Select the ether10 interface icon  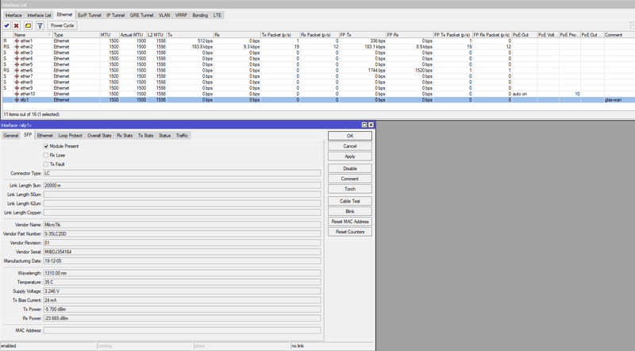point(17,94)
